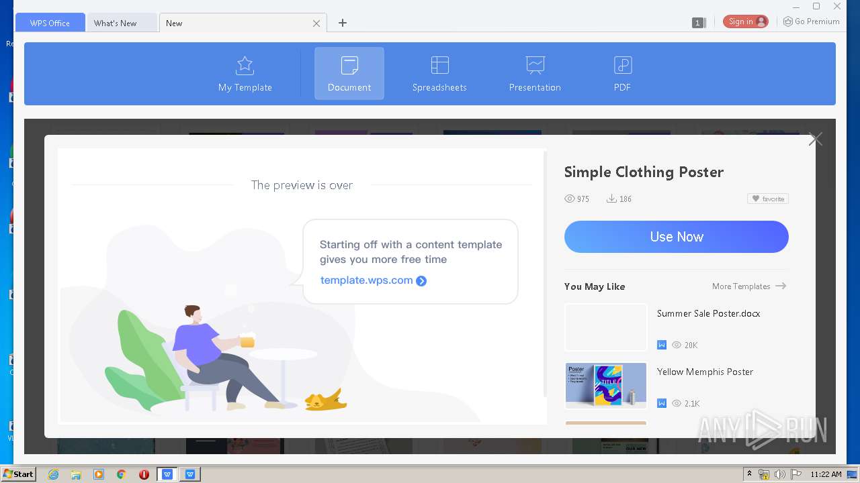Switch to first WPS taskbar window

click(x=167, y=474)
